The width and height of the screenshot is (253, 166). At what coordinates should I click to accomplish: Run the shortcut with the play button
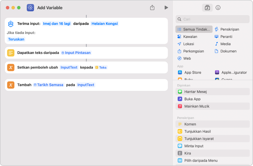tap(166, 8)
